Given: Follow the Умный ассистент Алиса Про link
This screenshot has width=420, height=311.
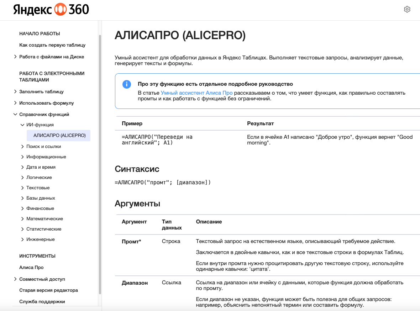Looking at the screenshot, I should click(x=196, y=93).
